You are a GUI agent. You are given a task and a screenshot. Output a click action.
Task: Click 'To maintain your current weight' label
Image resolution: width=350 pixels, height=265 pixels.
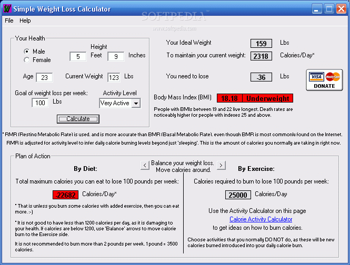point(206,55)
